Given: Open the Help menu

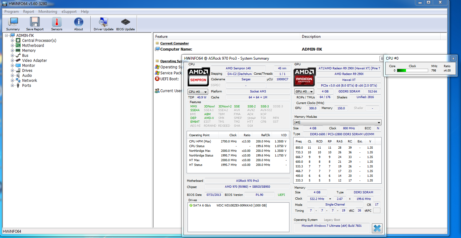Looking at the screenshot, I should [x=85, y=12].
